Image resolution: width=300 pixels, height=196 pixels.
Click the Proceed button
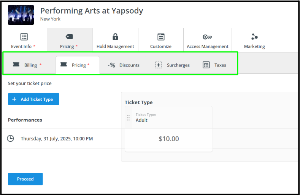pos(25,179)
